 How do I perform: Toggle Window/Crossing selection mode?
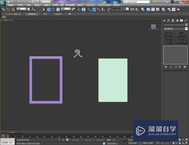[x=43, y=9]
